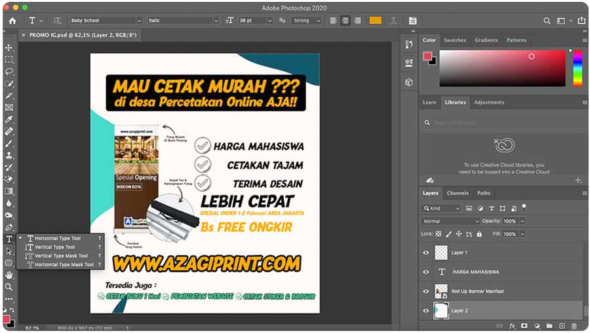
Task: Switch to the Adjustments tab
Action: click(489, 102)
